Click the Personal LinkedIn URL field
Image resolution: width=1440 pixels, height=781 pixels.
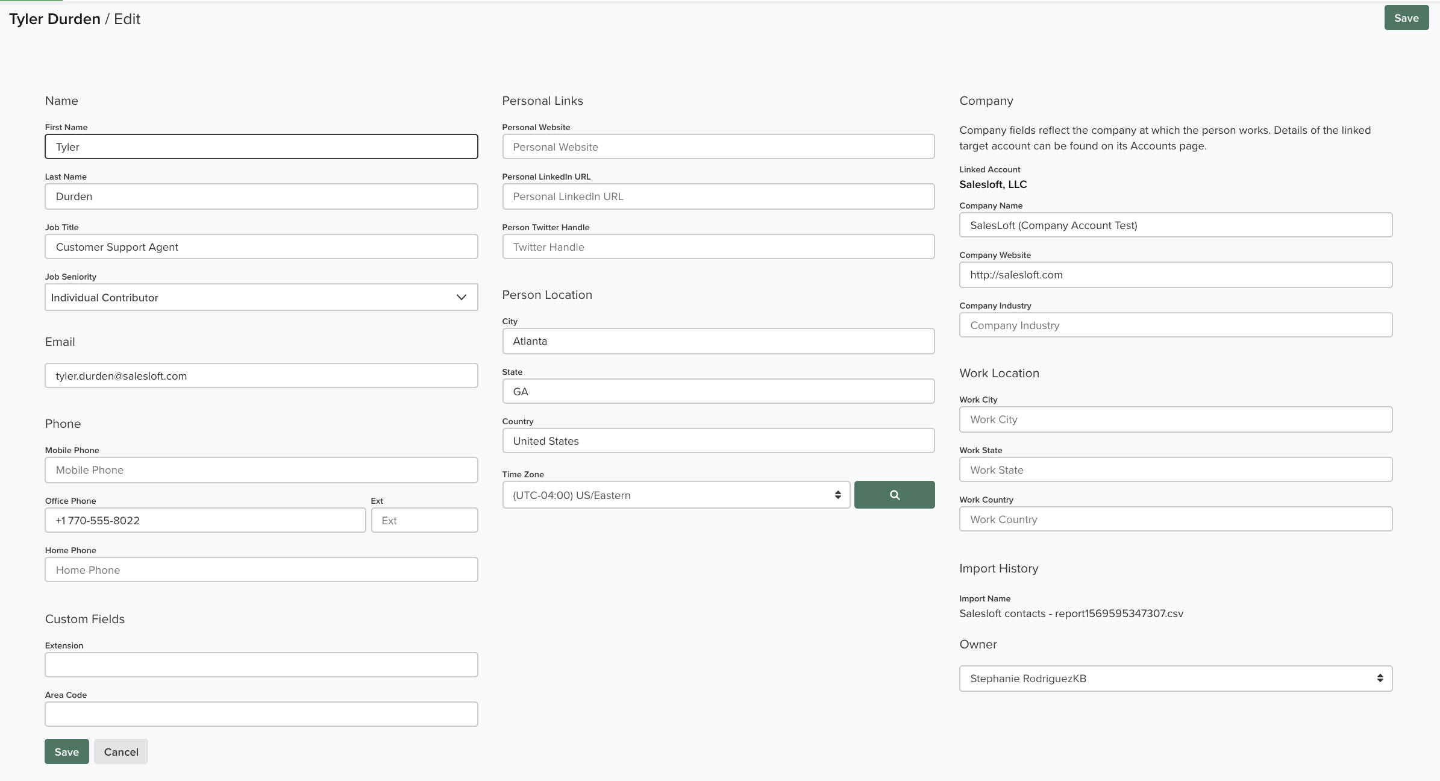tap(718, 196)
